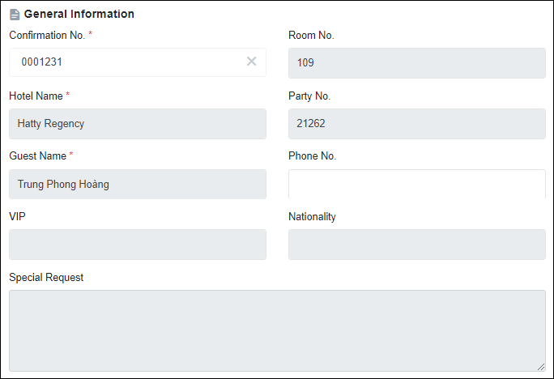This screenshot has height=379, width=554.
Task: Click the General Information document icon
Action: [15, 15]
